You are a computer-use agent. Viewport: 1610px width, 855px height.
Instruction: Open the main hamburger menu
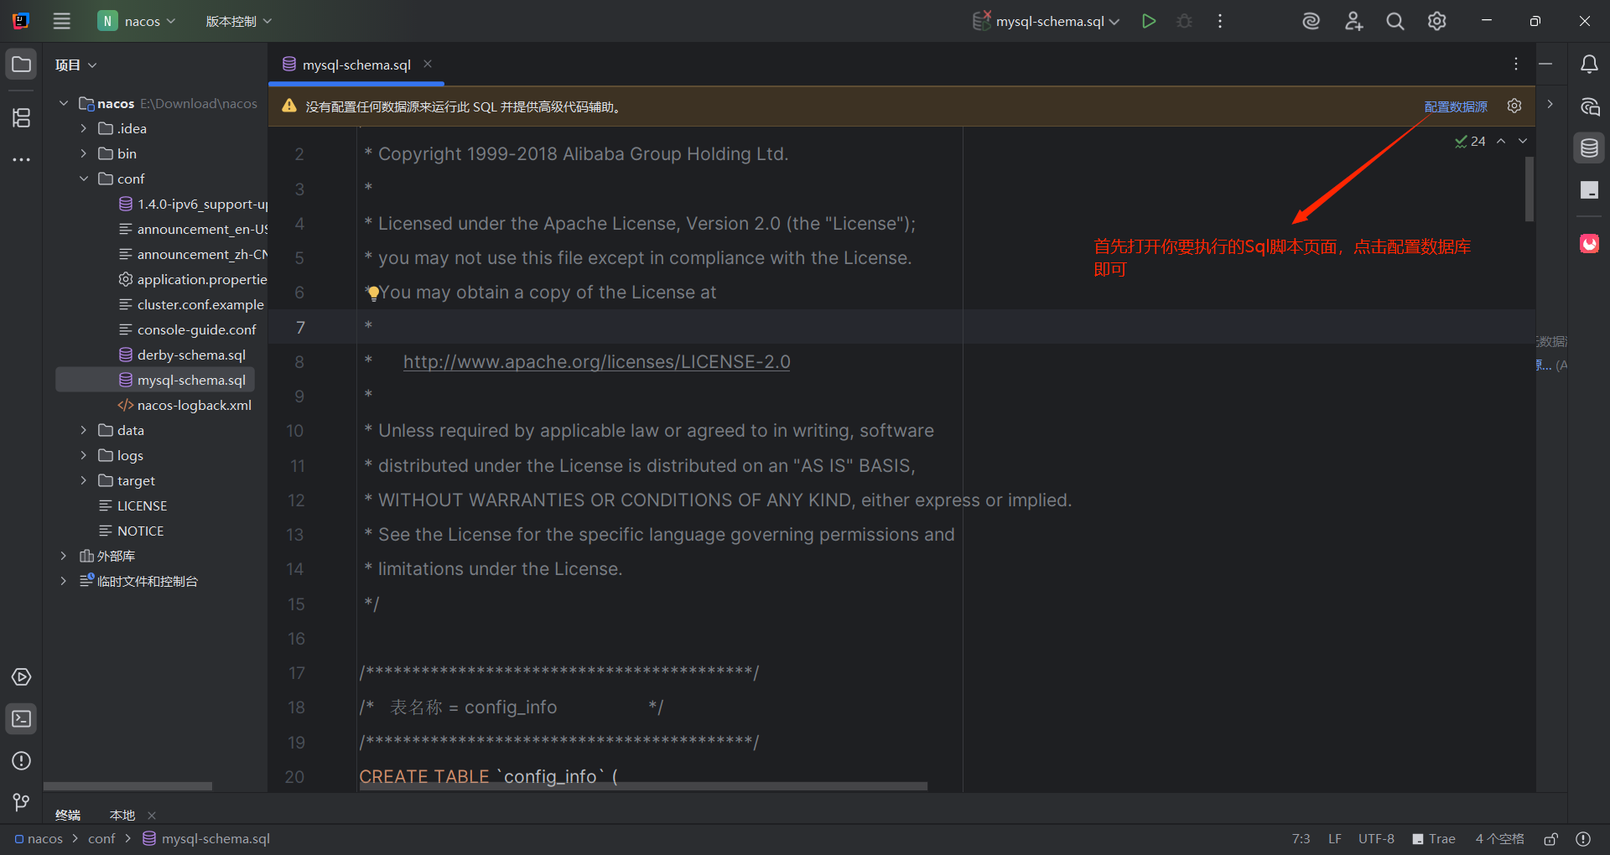(x=62, y=21)
